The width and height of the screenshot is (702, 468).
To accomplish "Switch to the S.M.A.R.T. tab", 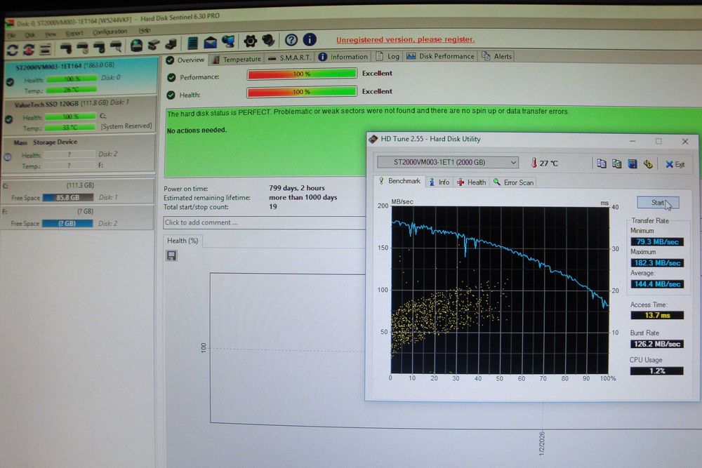I will click(290, 58).
